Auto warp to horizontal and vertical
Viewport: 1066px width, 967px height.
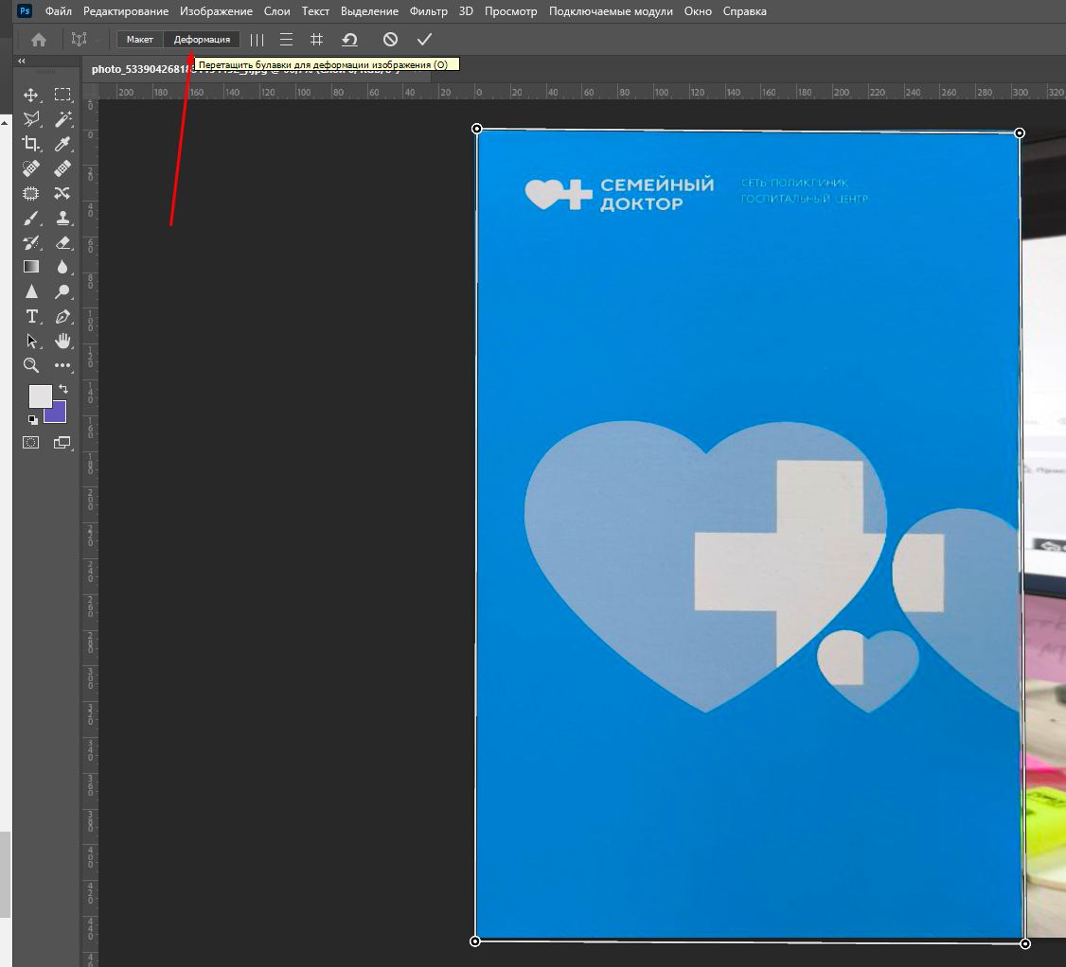point(316,40)
